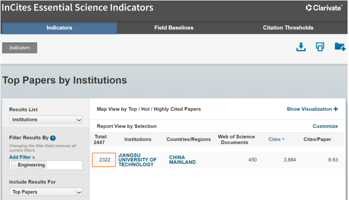Click the cites per paper value 8.63
Screen dimensions: 349x200
tap(333, 160)
